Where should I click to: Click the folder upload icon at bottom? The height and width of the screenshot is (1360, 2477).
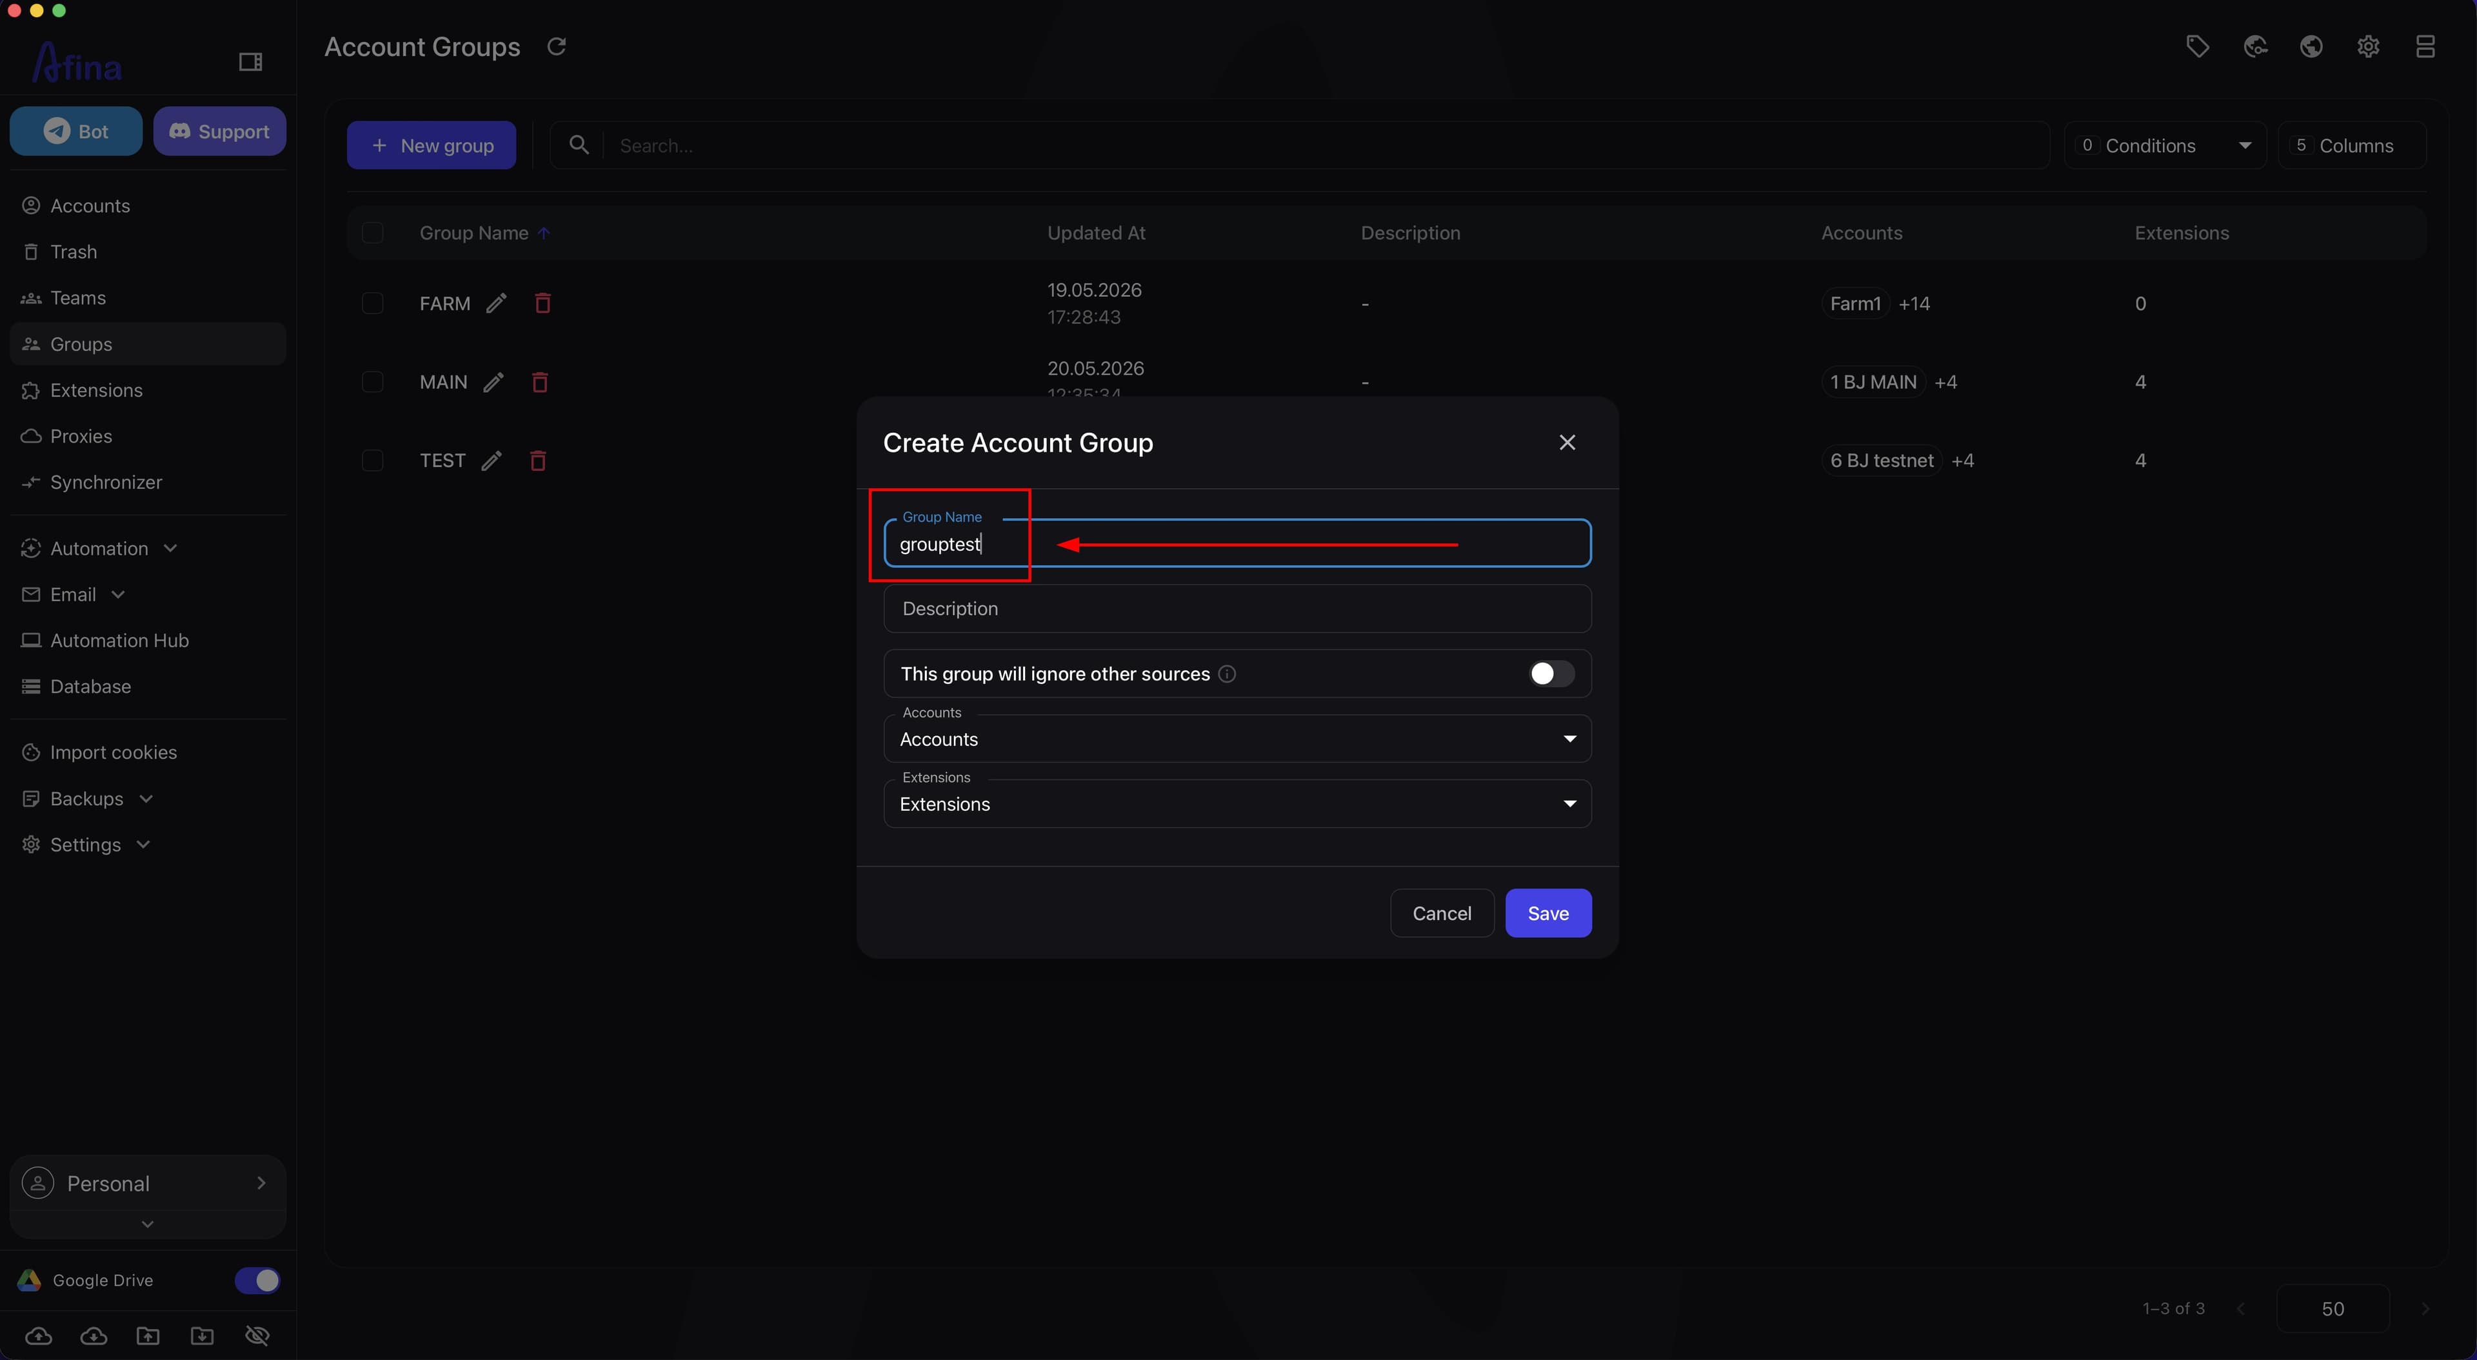click(x=148, y=1336)
